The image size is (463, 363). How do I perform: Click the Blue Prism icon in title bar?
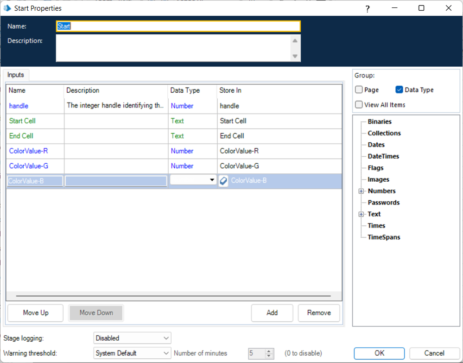(7, 8)
